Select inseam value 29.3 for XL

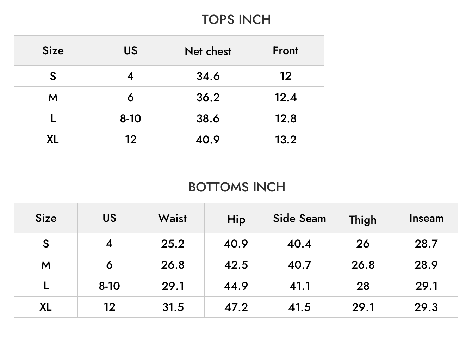coord(426,307)
